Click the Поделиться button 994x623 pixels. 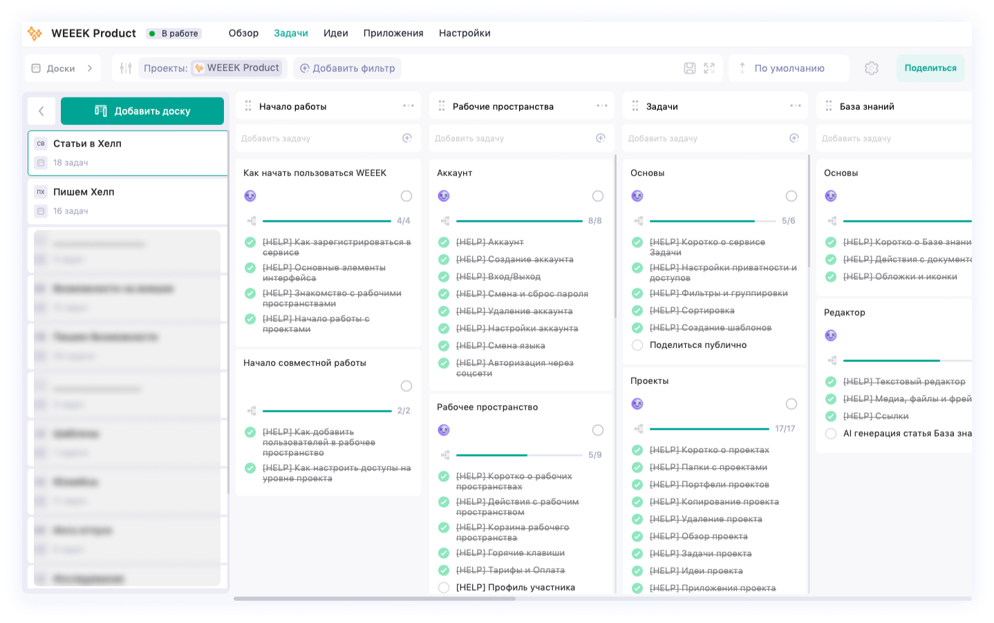pyautogui.click(x=930, y=68)
